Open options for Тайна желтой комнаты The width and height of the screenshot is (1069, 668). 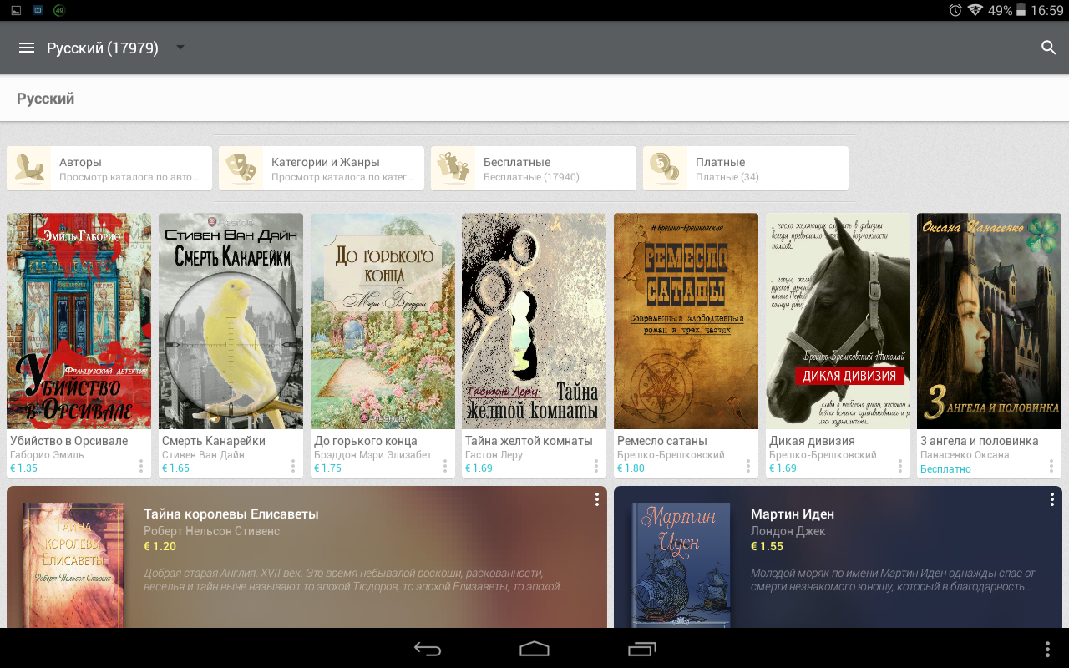click(596, 466)
